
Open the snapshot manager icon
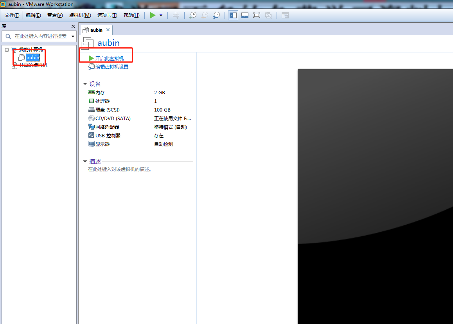[x=216, y=15]
